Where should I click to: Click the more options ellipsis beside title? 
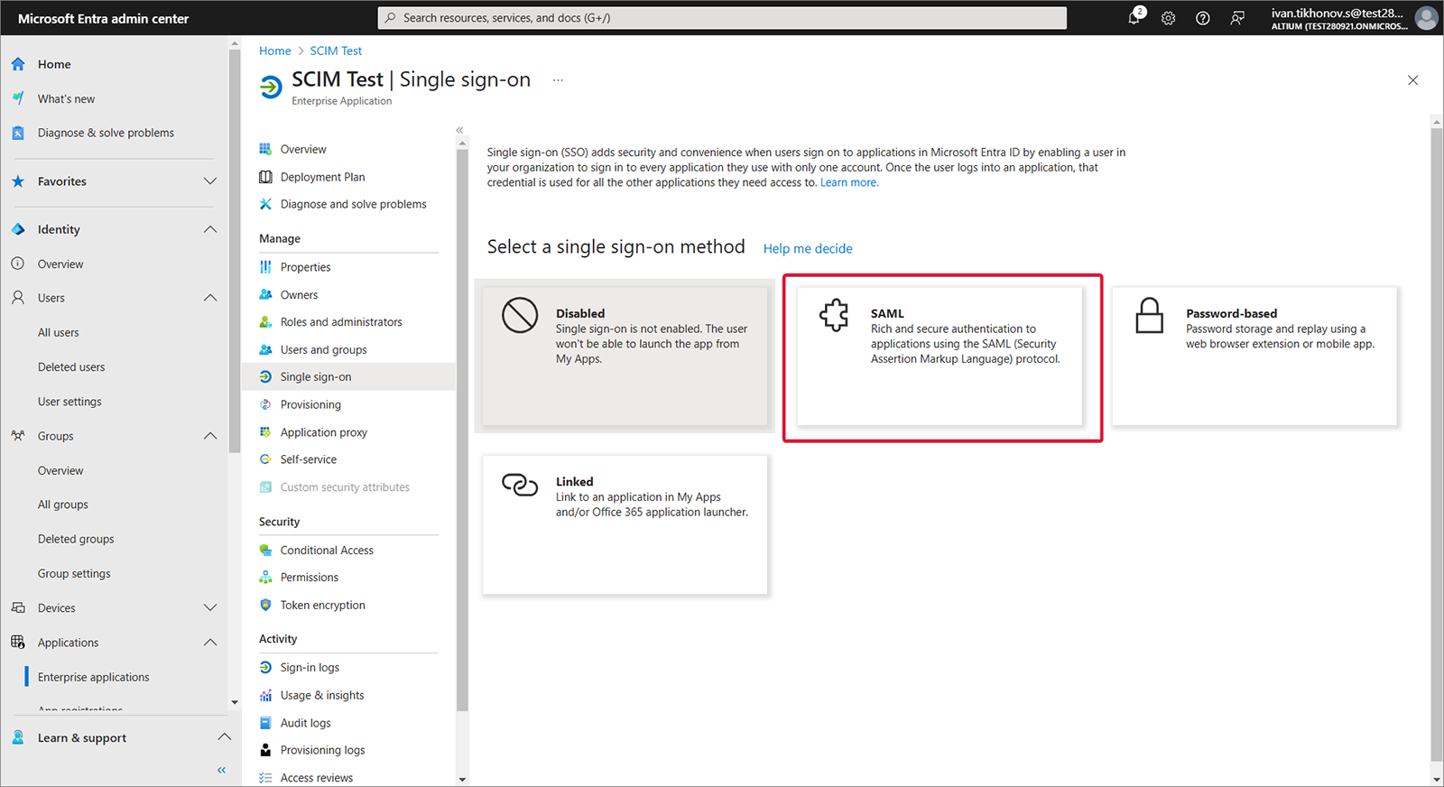pyautogui.click(x=558, y=80)
